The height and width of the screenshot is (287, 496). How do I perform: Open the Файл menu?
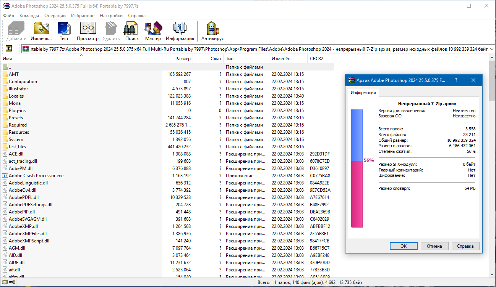point(8,16)
